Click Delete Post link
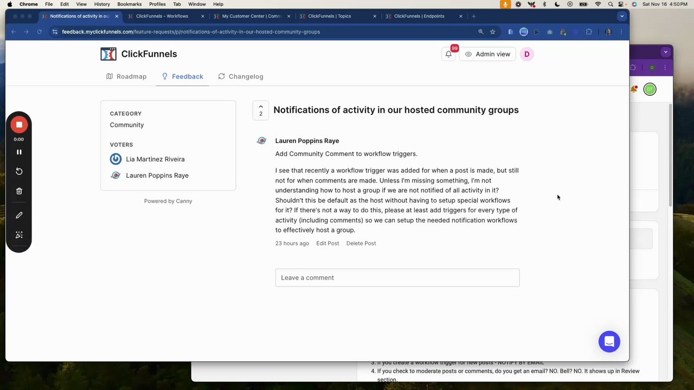Screen dimensions: 694x390 (x=361, y=243)
